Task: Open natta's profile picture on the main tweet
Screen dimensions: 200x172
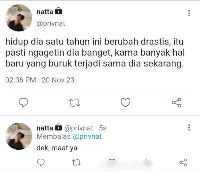Action: (19, 18)
